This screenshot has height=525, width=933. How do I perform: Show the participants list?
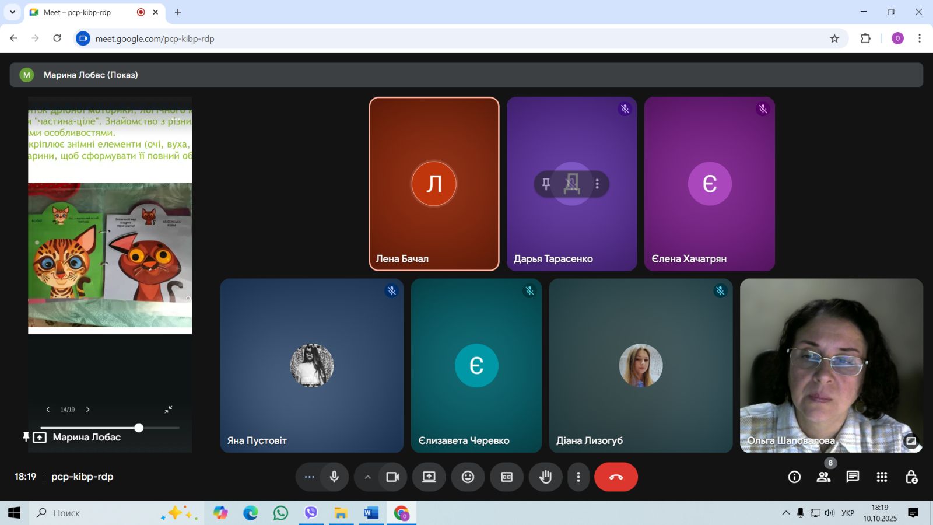coord(823,477)
